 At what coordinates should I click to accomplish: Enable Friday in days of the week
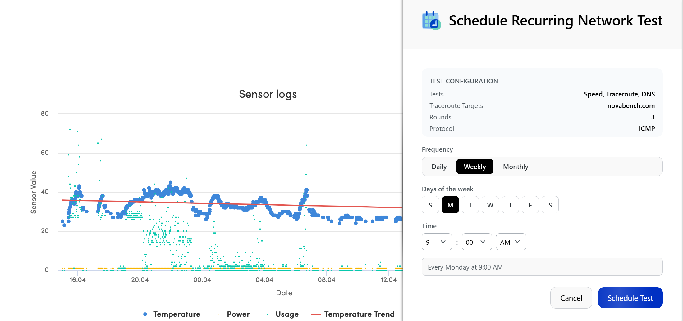[530, 205]
